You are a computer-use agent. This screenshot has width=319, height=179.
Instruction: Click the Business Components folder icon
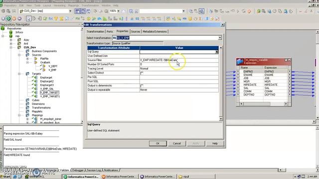tap(27, 51)
